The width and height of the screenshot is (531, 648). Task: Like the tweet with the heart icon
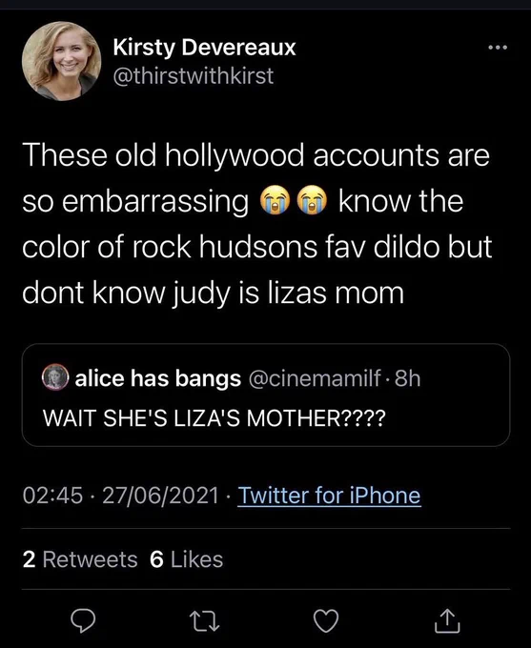pos(326,620)
